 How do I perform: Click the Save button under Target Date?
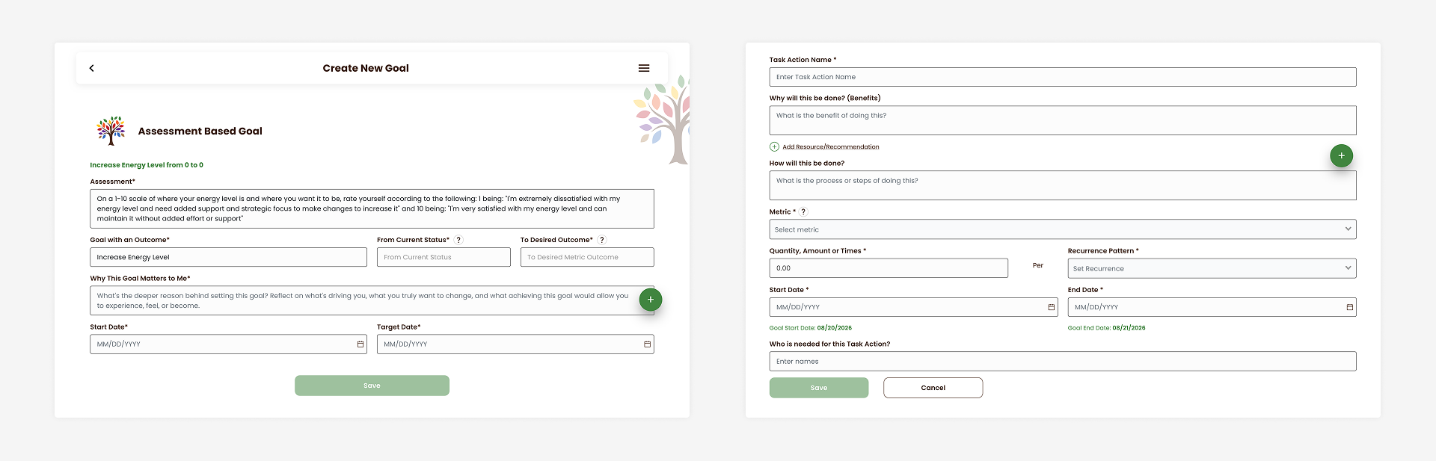[372, 386]
